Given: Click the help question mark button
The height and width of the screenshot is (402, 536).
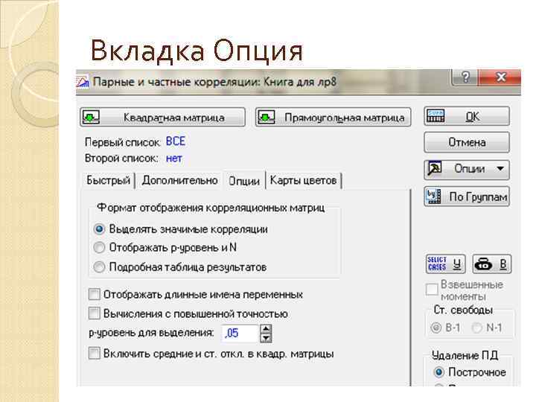Looking at the screenshot, I should [x=465, y=77].
